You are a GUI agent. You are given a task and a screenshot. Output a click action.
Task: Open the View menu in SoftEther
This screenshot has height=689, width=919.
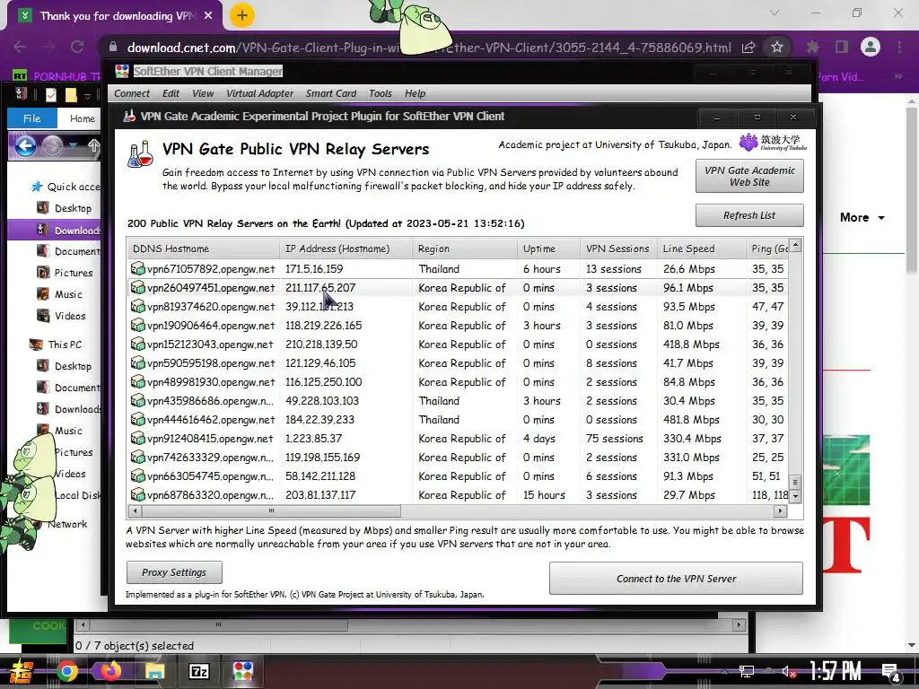pos(203,93)
